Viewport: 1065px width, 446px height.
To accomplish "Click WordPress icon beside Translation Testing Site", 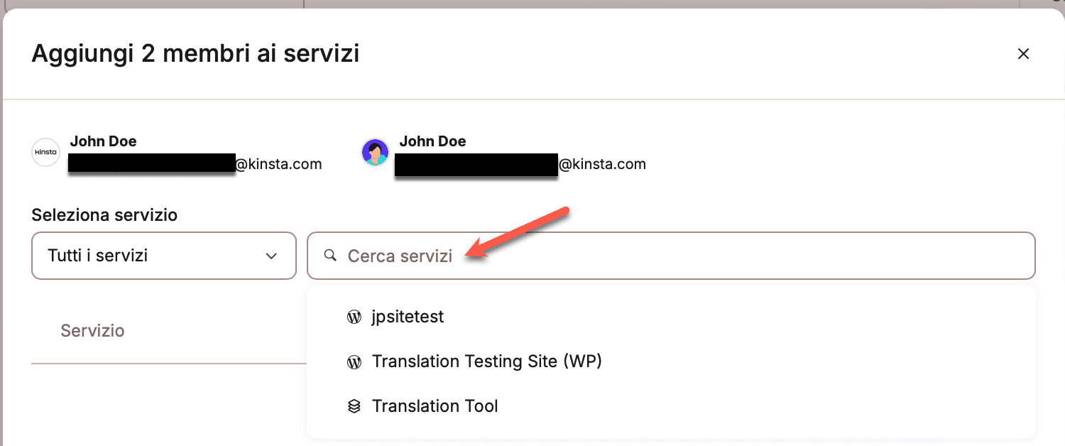I will (x=354, y=362).
